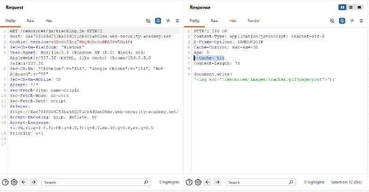Open the Request panel hamburger menu
The image size is (369, 192).
[177, 21]
